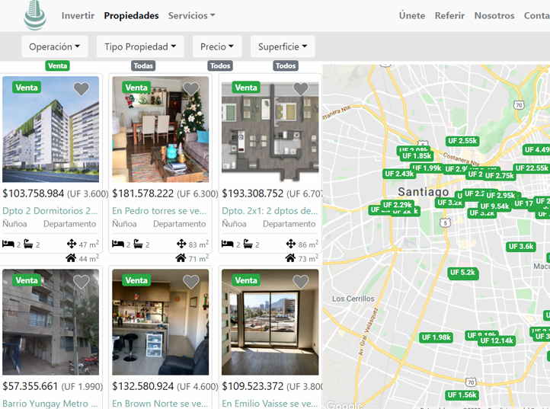
Task: Select the UF 2.95k map marker
Action: click(501, 195)
